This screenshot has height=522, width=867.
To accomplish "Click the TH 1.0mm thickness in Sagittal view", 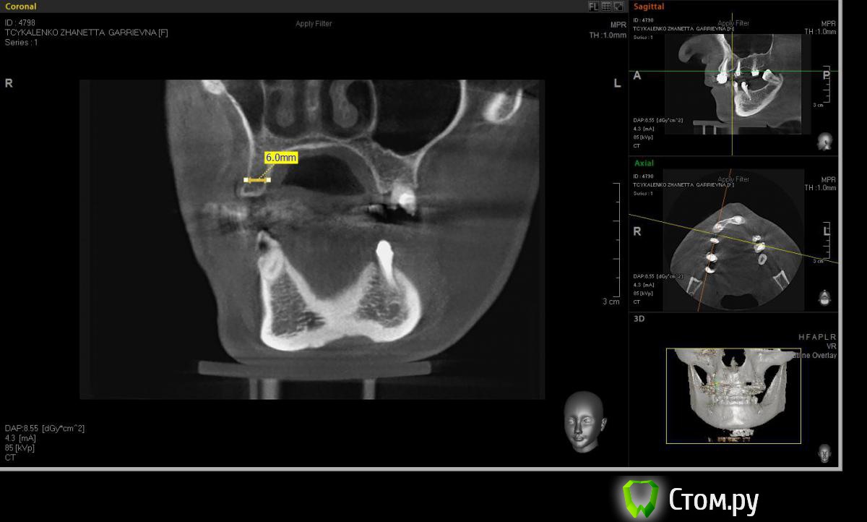I will 821,32.
